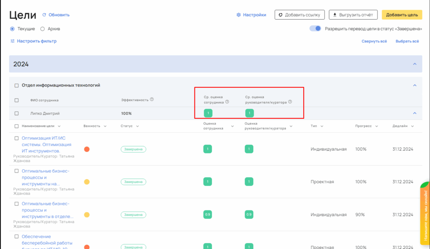The image size is (430, 249).
Task: Click the Выгрузить отчёт button
Action: [353, 15]
